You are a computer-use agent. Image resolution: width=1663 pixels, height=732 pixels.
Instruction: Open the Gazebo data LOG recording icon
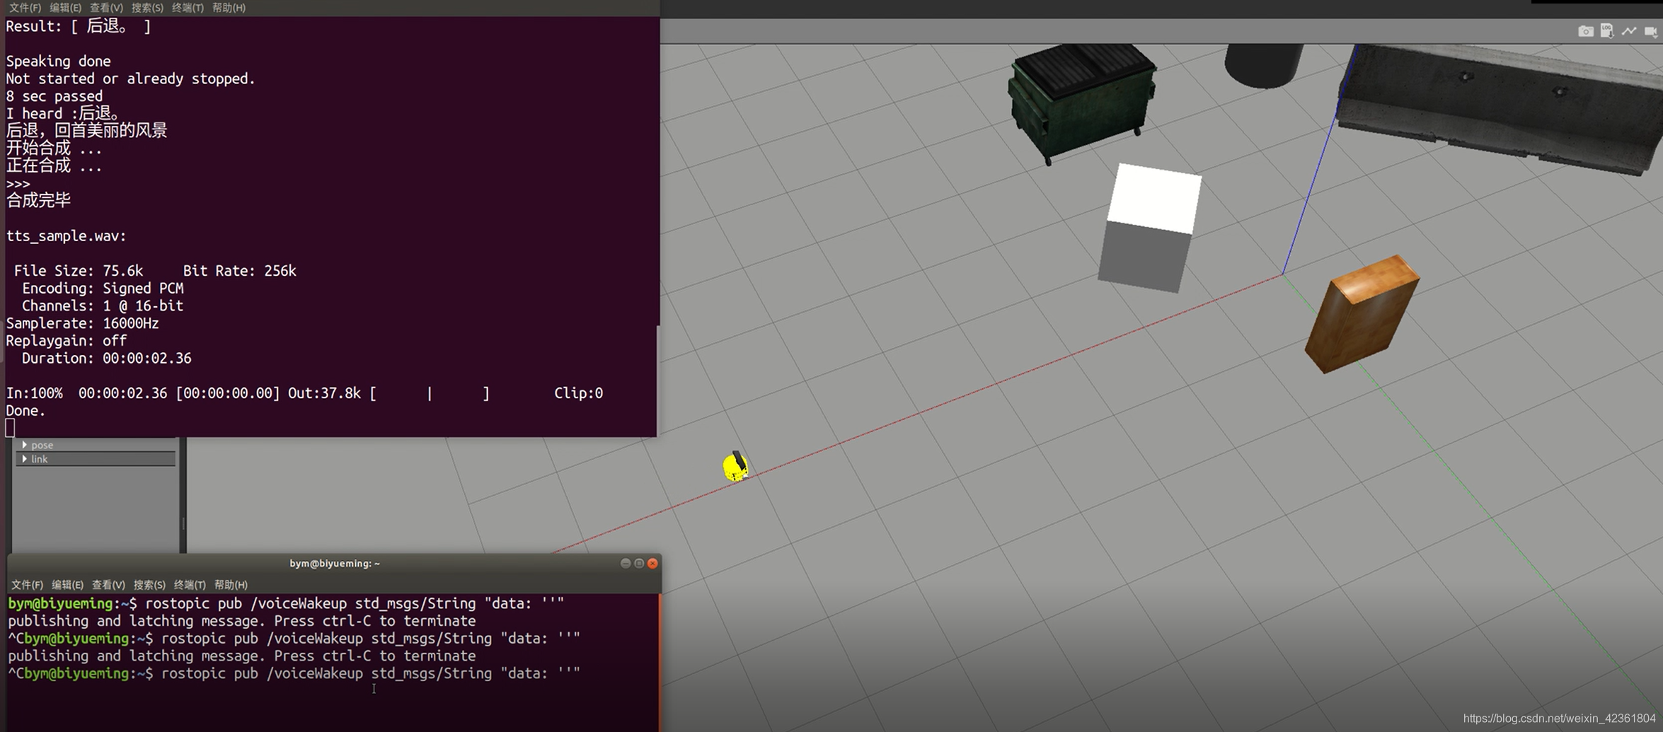(x=1607, y=31)
